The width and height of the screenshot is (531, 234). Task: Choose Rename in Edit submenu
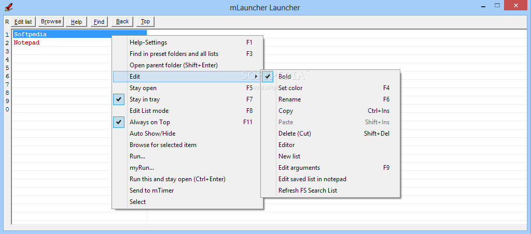click(x=330, y=99)
